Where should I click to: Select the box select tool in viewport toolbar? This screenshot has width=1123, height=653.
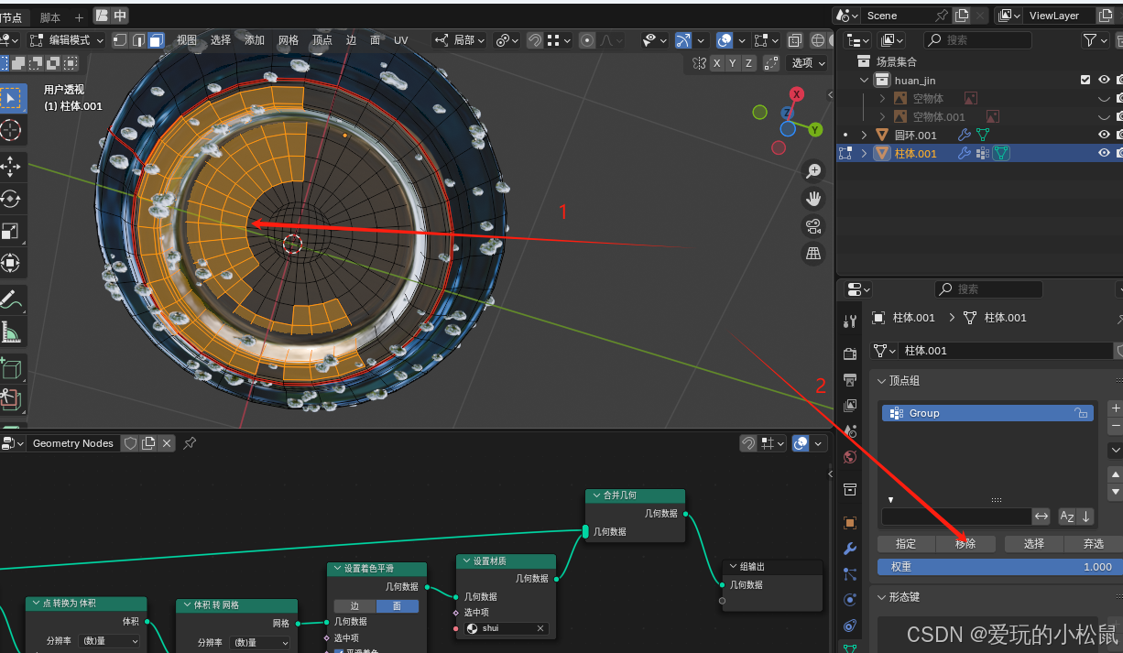tap(11, 98)
